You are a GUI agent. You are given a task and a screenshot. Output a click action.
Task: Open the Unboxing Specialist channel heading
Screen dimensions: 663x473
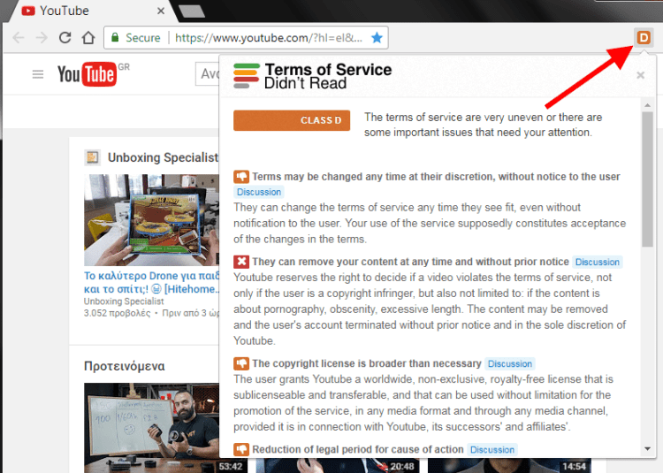tap(163, 157)
